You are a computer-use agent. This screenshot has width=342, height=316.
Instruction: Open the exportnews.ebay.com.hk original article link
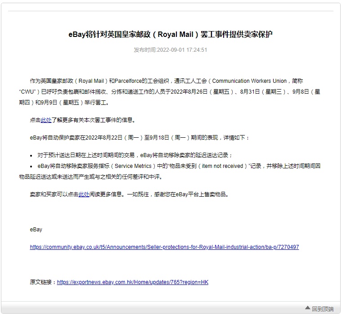[x=133, y=282]
